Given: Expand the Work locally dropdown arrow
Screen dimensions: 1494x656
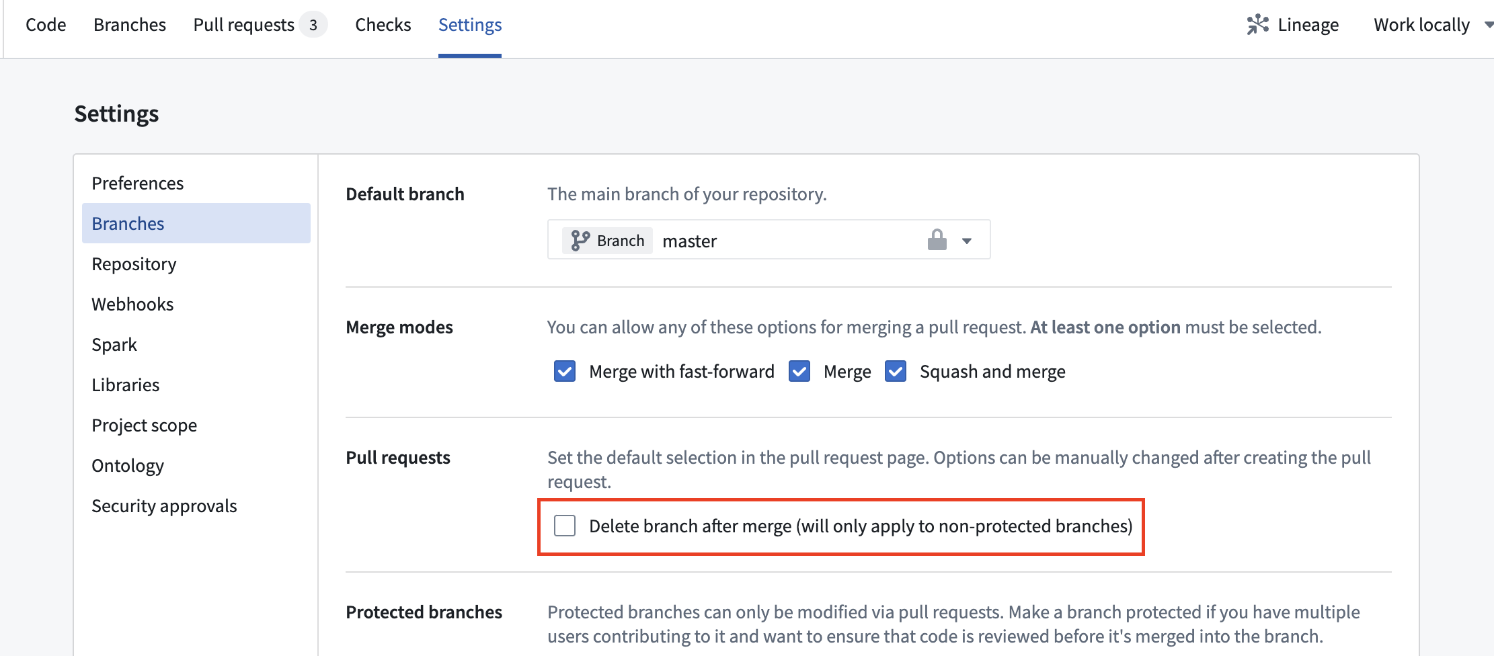Looking at the screenshot, I should coord(1488,25).
